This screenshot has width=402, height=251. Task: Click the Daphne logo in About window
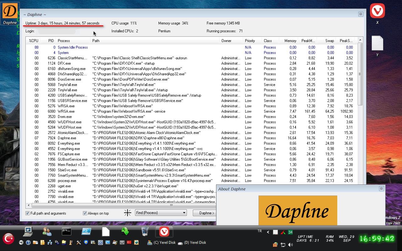tap(298, 210)
